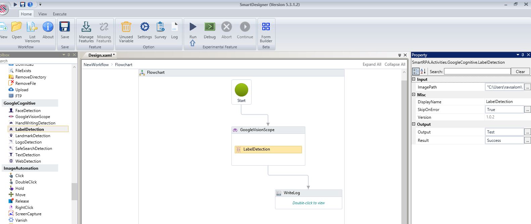The height and width of the screenshot is (224, 531).
Task: Switch to the View ribbon tab
Action: tap(43, 14)
